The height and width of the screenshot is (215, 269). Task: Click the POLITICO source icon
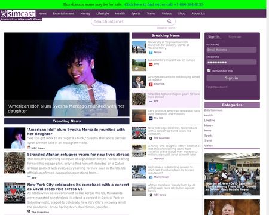151,84
